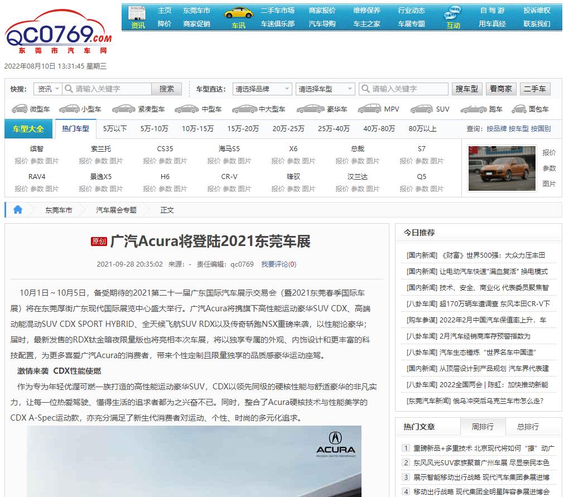Open the 俄乌冲突后乌克兰车市 news link
Screen dimensions: 564x497
click(x=498, y=401)
